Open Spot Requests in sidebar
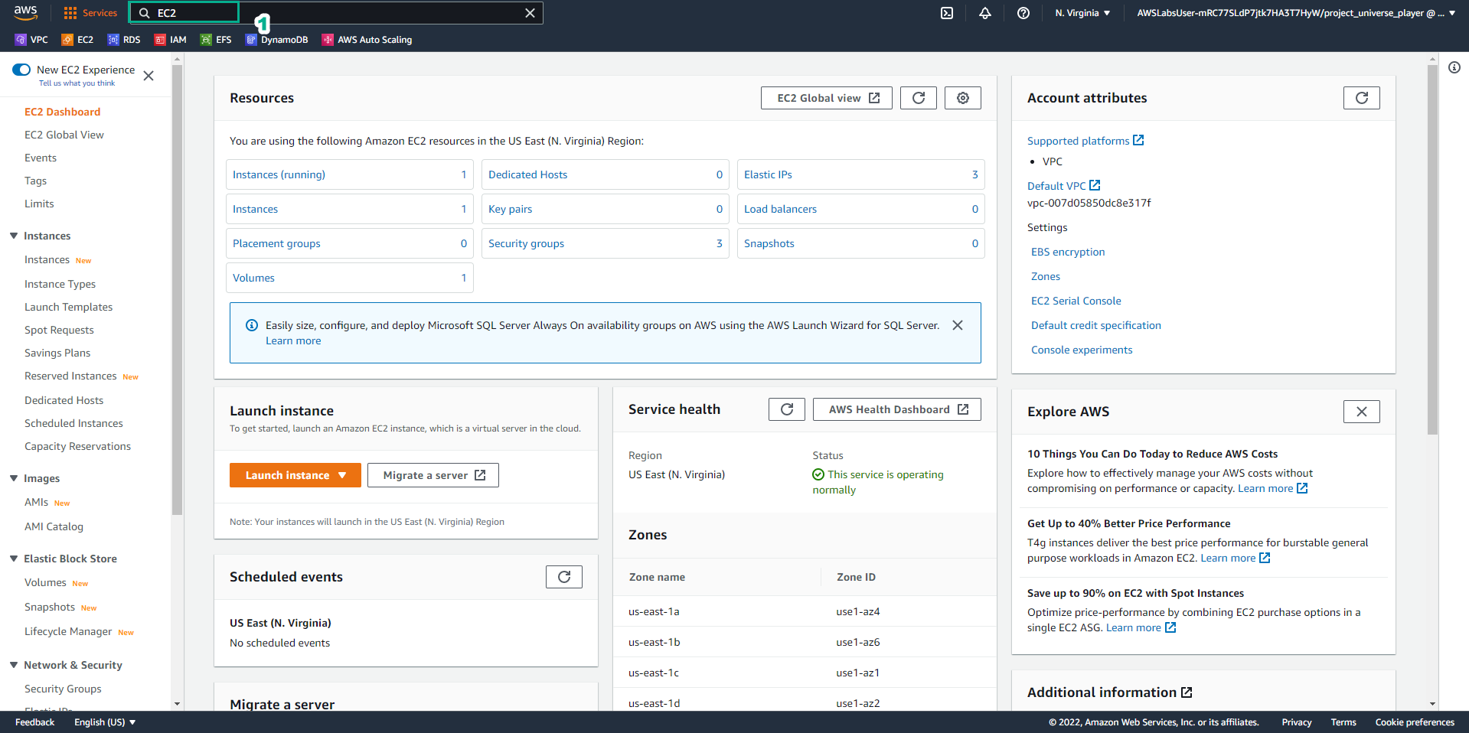The width and height of the screenshot is (1469, 733). [x=59, y=330]
